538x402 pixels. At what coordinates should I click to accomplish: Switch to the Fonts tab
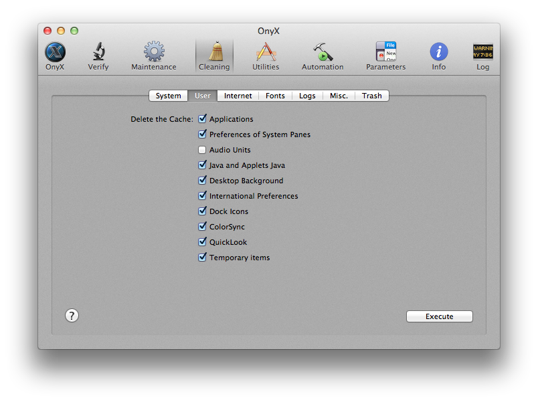(275, 96)
